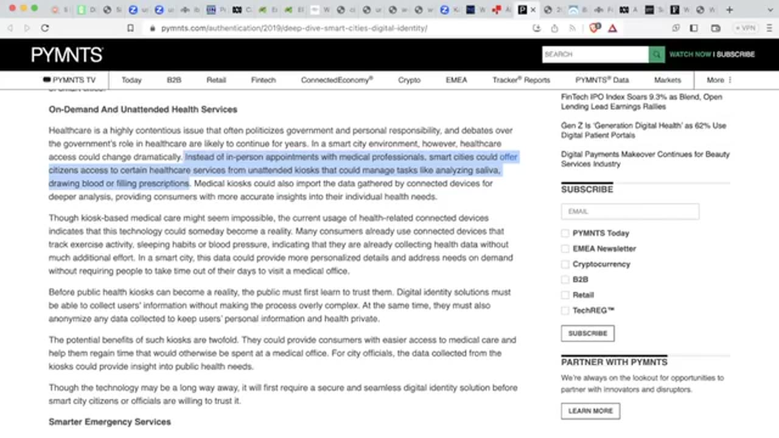Click heading On-Demand And Unattended Health Services
Viewport: 779px width, 438px height.
pyautogui.click(x=143, y=109)
